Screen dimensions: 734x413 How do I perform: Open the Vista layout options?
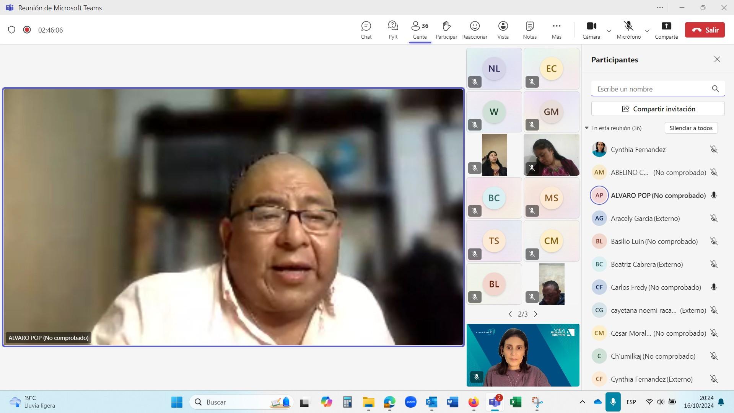503,30
